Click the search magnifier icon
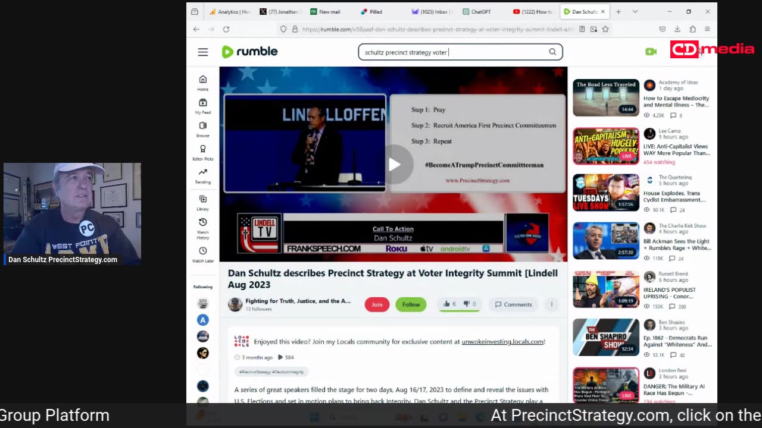Image resolution: width=762 pixels, height=428 pixels. 552,52
